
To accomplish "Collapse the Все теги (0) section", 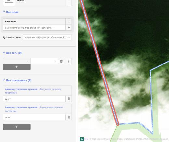I will pyautogui.click(x=12, y=53).
